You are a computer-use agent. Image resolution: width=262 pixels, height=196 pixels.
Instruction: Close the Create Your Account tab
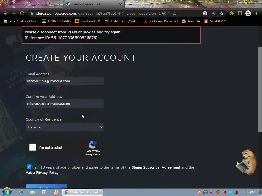121,4
